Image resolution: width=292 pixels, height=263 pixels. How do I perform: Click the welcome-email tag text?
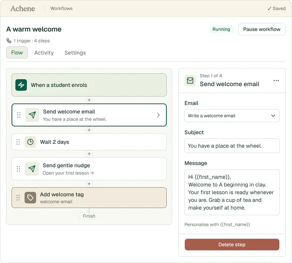click(56, 202)
